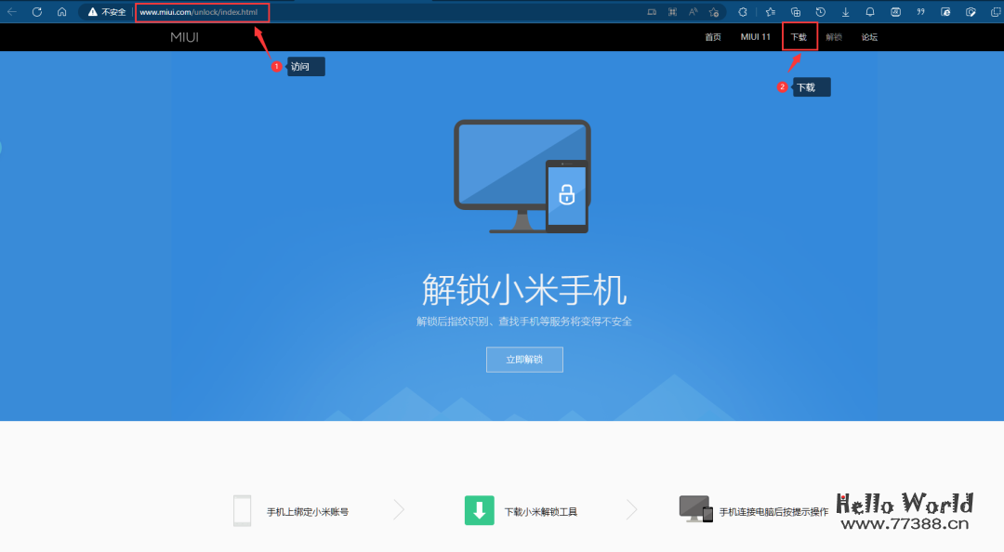Click the Home icon in the toolbar
This screenshot has height=552, width=1004.
click(61, 12)
